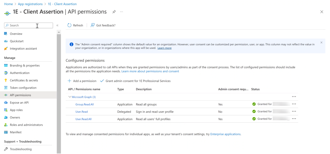Open the Quickstart cloud icon

point(6,41)
